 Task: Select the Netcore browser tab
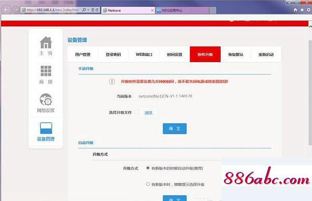pos(128,11)
